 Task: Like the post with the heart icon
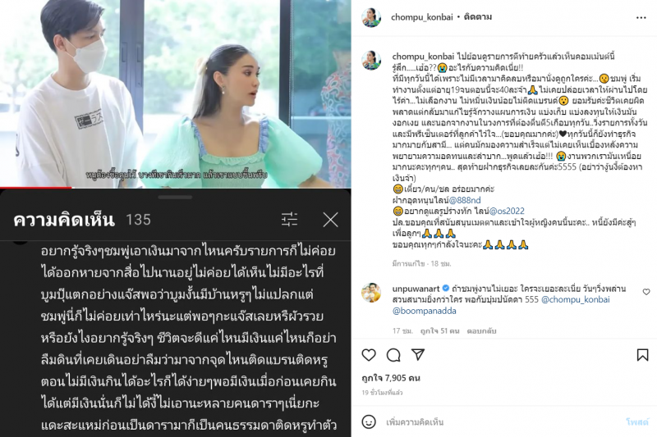tap(369, 355)
